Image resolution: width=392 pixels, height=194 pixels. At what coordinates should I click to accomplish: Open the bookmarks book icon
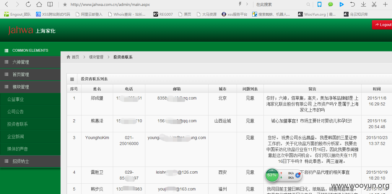coord(50,4)
